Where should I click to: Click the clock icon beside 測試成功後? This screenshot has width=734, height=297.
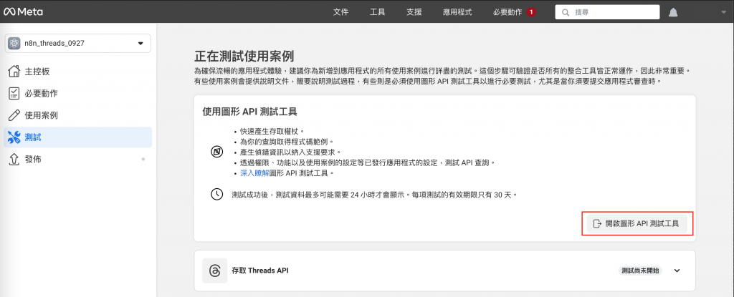[x=216, y=194]
